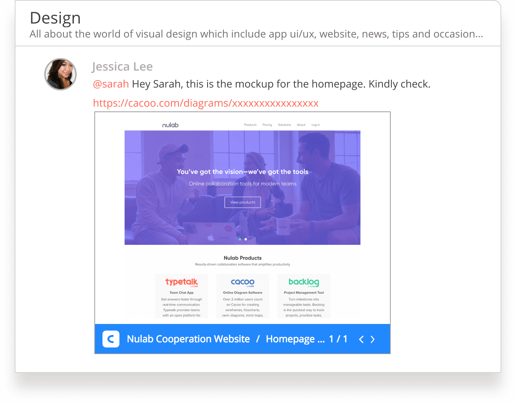Open Jessica Lee's profile avatar

coord(60,74)
